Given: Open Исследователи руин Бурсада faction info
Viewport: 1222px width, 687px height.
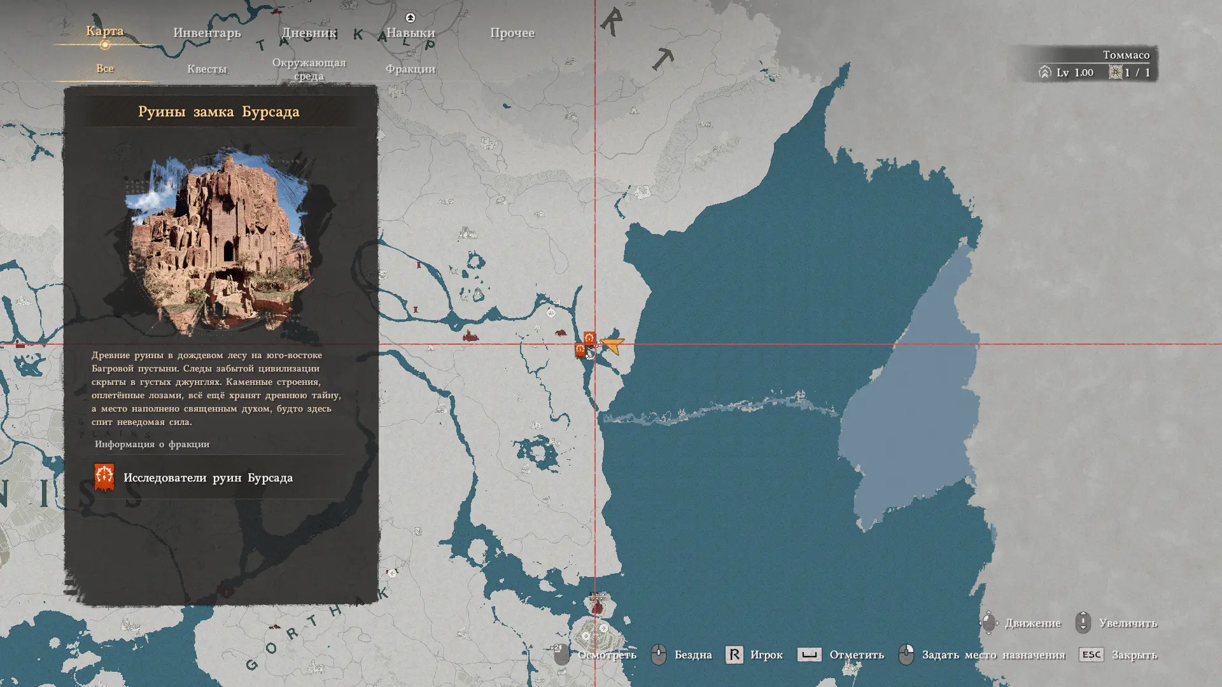Looking at the screenshot, I should pos(208,478).
